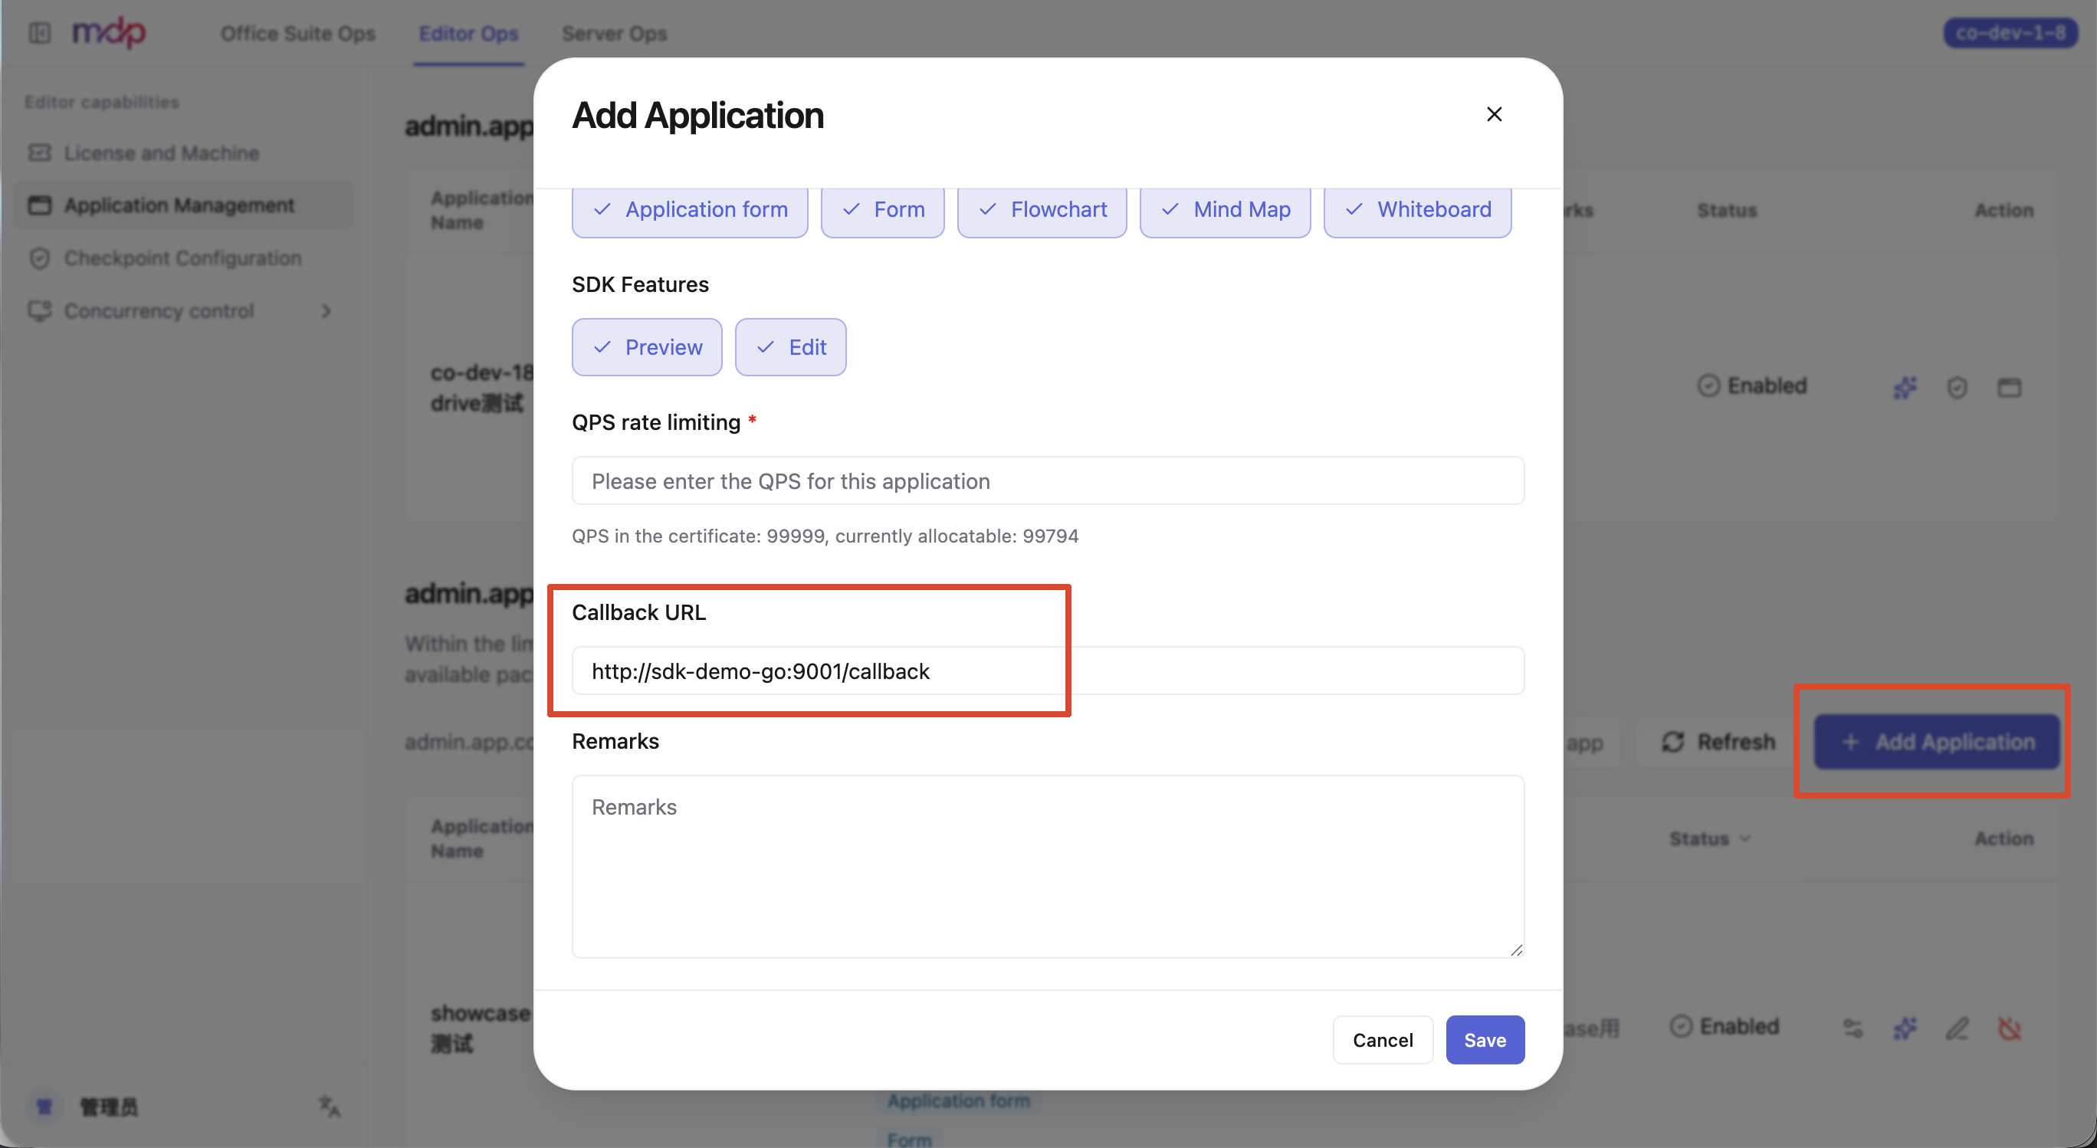The image size is (2097, 1148).
Task: Uncheck the Flowchart capability chip
Action: coord(1042,210)
